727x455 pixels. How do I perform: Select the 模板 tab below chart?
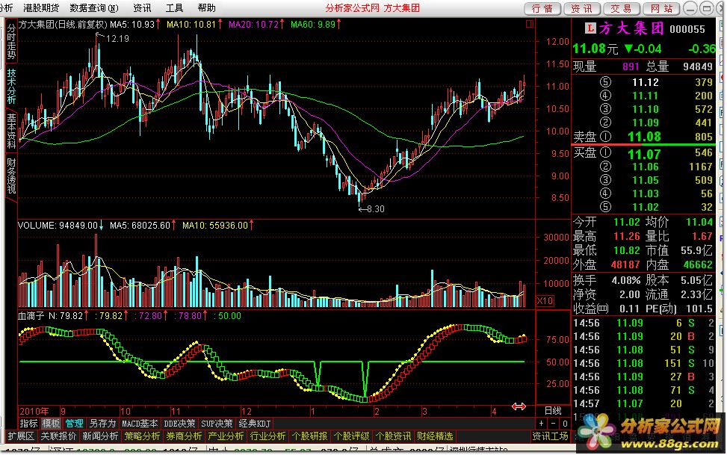point(51,424)
